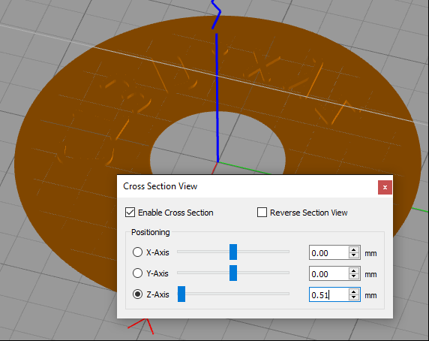This screenshot has width=429, height=341.
Task: Click the Z-Axis slider handle
Action: pos(181,294)
